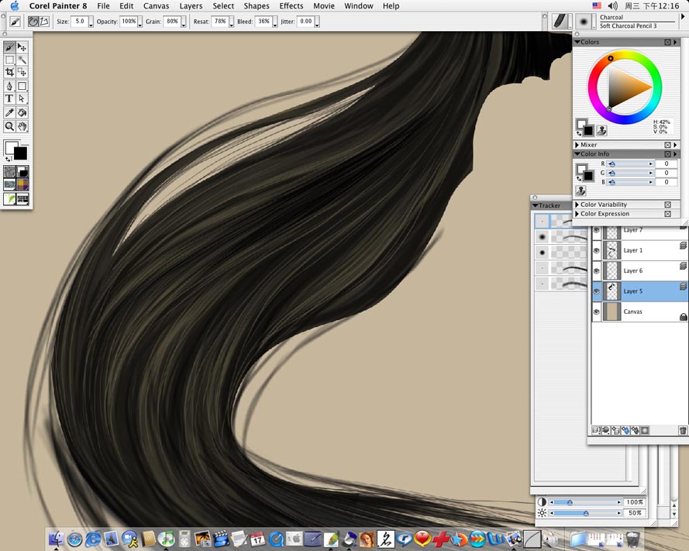Open the Canvas menu
This screenshot has width=689, height=551.
pyautogui.click(x=156, y=5)
